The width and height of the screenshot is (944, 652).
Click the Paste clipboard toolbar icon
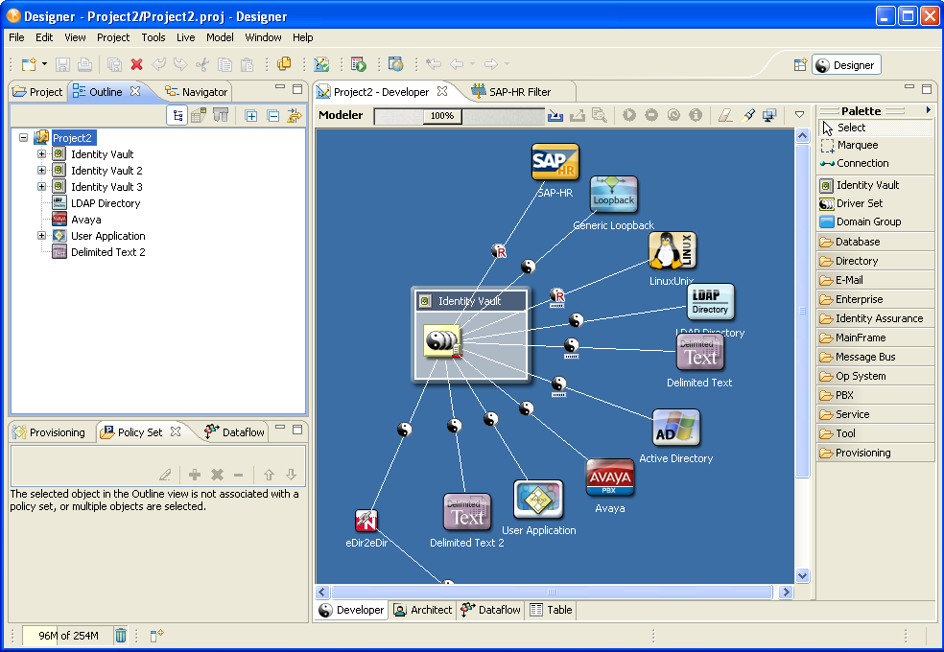click(x=247, y=64)
